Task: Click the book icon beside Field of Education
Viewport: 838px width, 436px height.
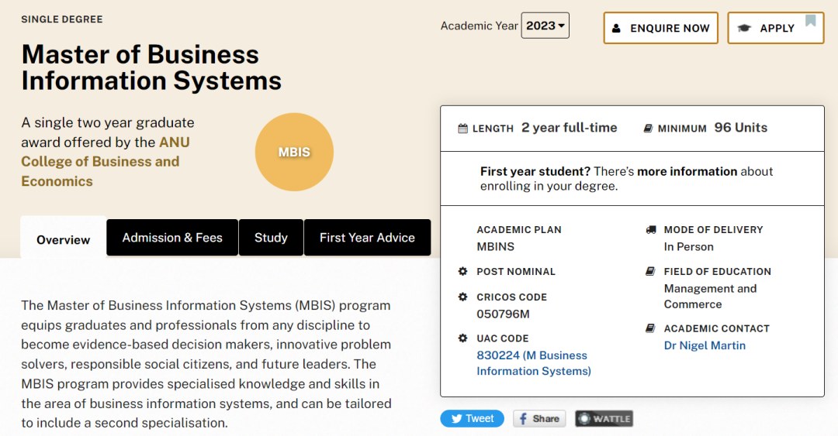Action: click(x=650, y=271)
